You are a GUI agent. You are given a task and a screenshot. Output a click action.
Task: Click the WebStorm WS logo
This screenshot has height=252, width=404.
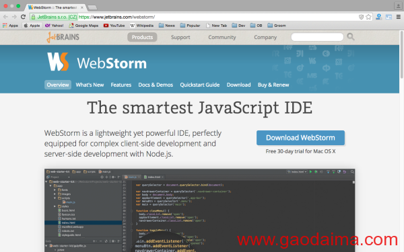[x=58, y=62]
